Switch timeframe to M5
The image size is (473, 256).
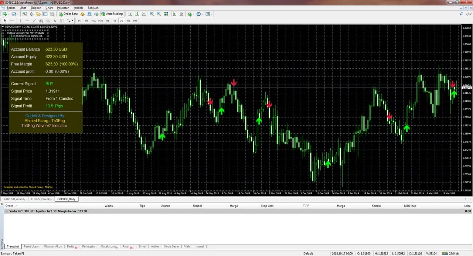point(86,21)
